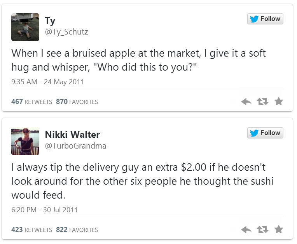Viewport: 297px width, 244px height.
Task: Reply to Ty's bruised apple tweet
Action: (246, 102)
